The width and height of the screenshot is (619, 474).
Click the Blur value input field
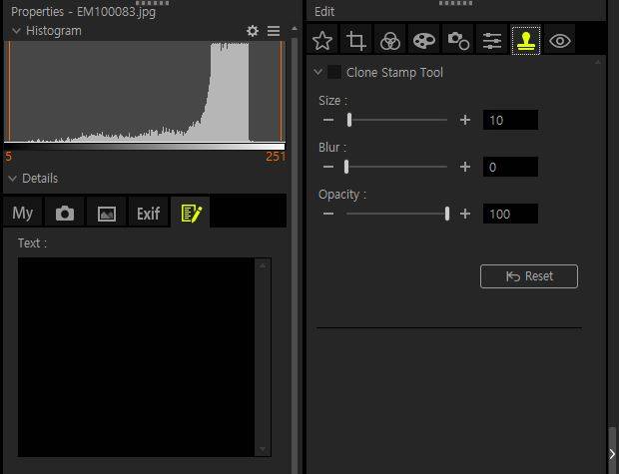(510, 167)
